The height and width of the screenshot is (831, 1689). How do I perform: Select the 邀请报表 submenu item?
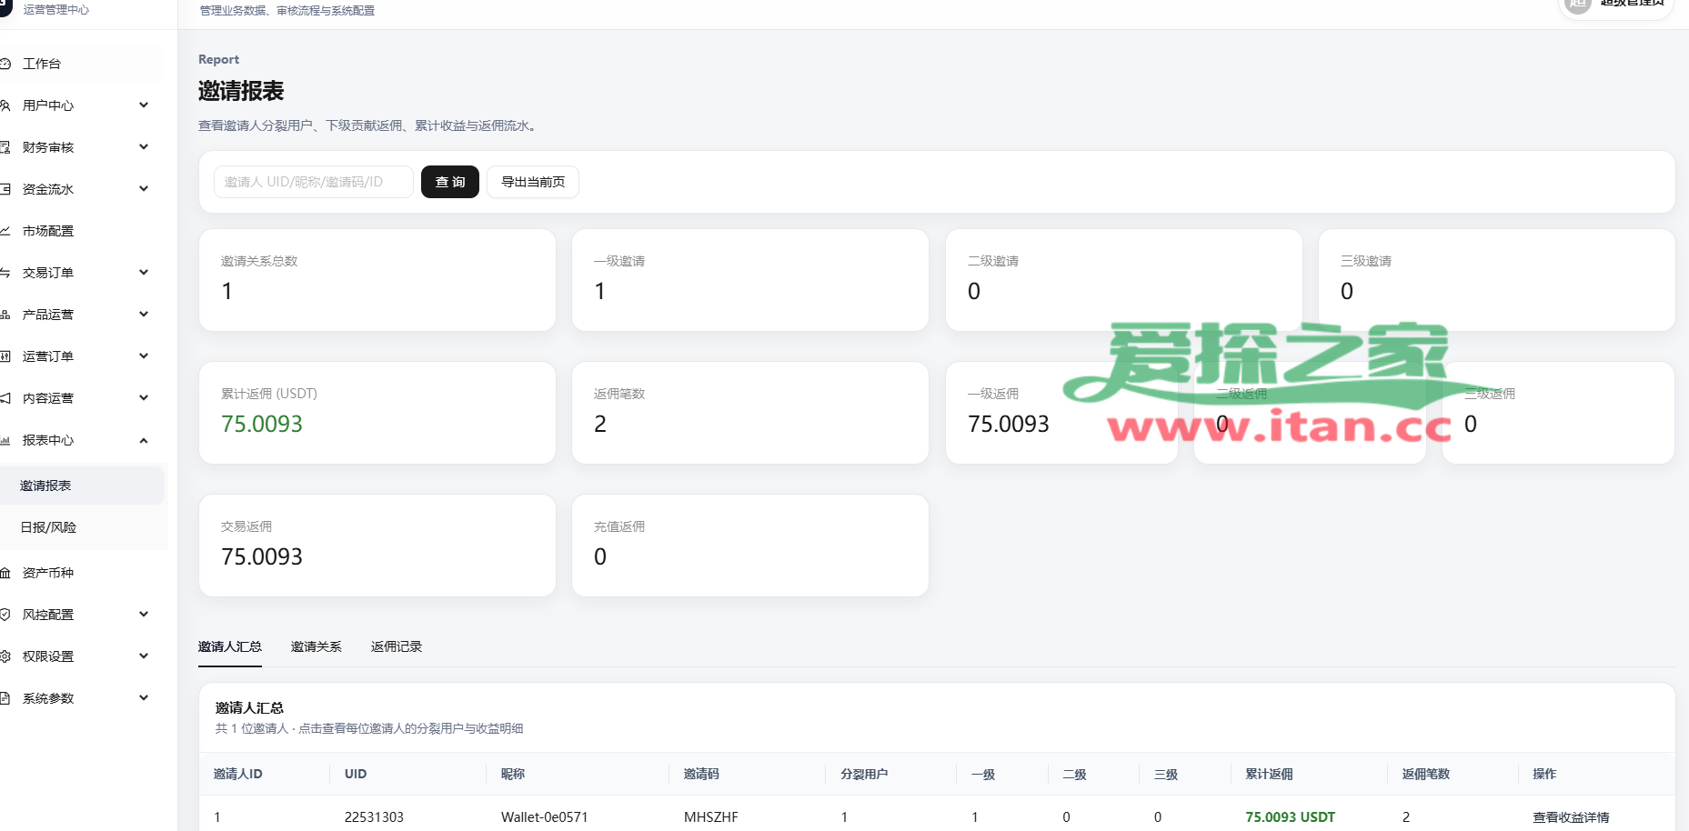tap(82, 486)
